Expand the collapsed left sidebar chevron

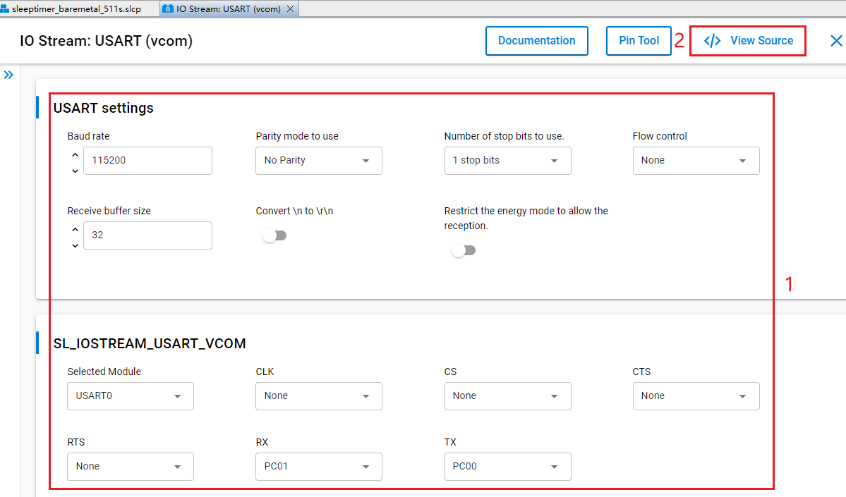(8, 73)
